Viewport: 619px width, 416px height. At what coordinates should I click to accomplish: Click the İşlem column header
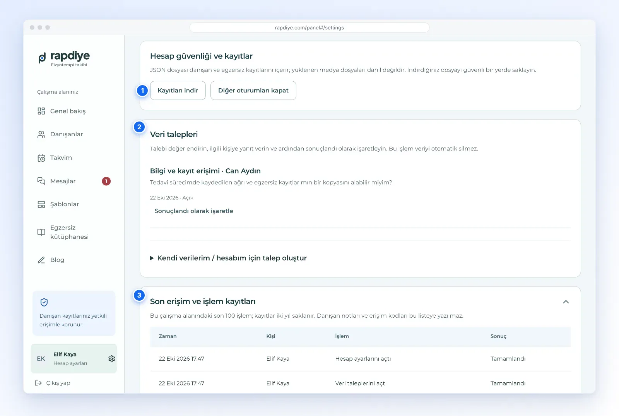pos(342,336)
